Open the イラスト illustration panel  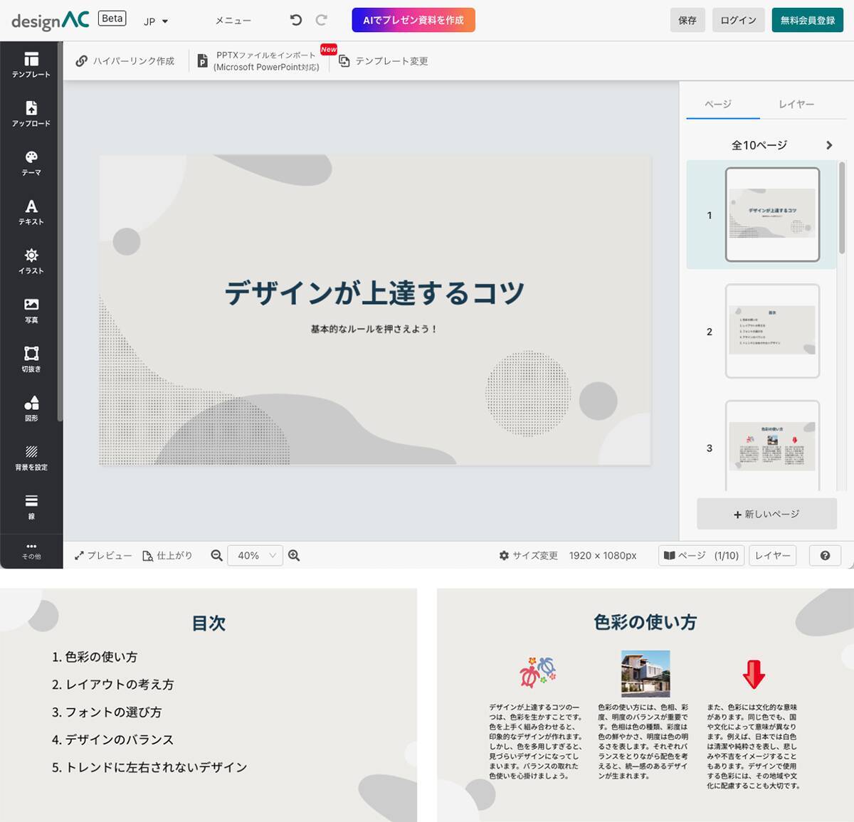31,260
